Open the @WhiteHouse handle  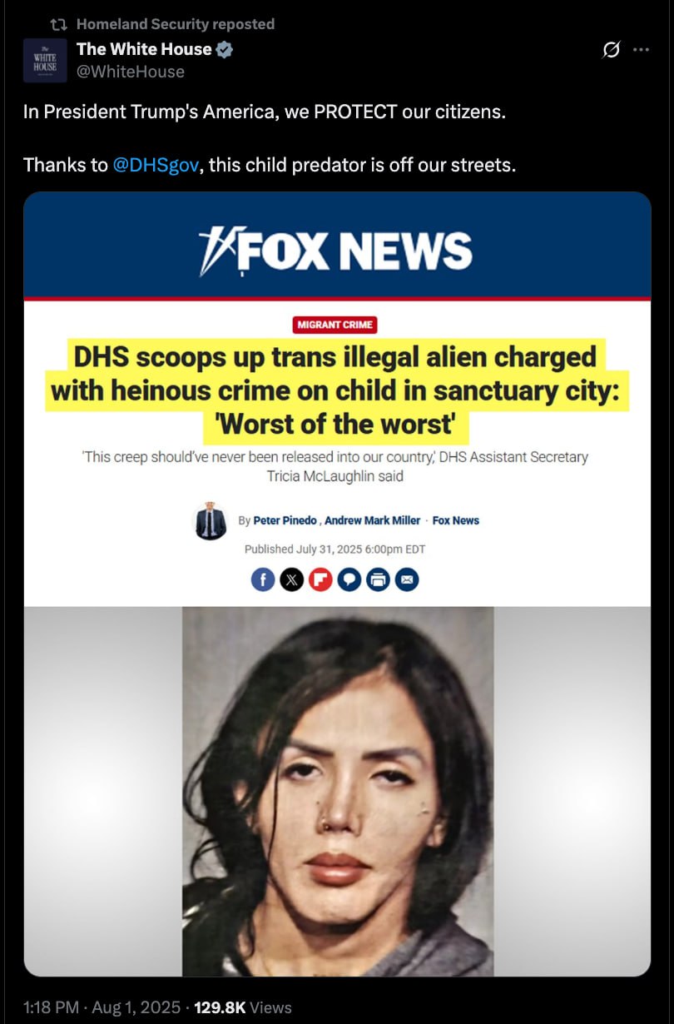(131, 72)
